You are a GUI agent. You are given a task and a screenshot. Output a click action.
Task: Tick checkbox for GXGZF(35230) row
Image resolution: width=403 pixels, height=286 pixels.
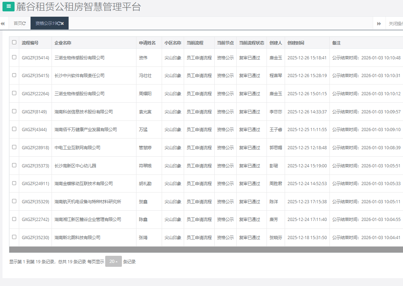pos(14,237)
